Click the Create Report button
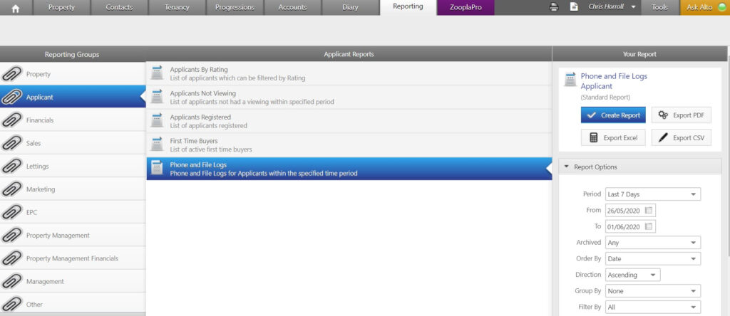 613,115
